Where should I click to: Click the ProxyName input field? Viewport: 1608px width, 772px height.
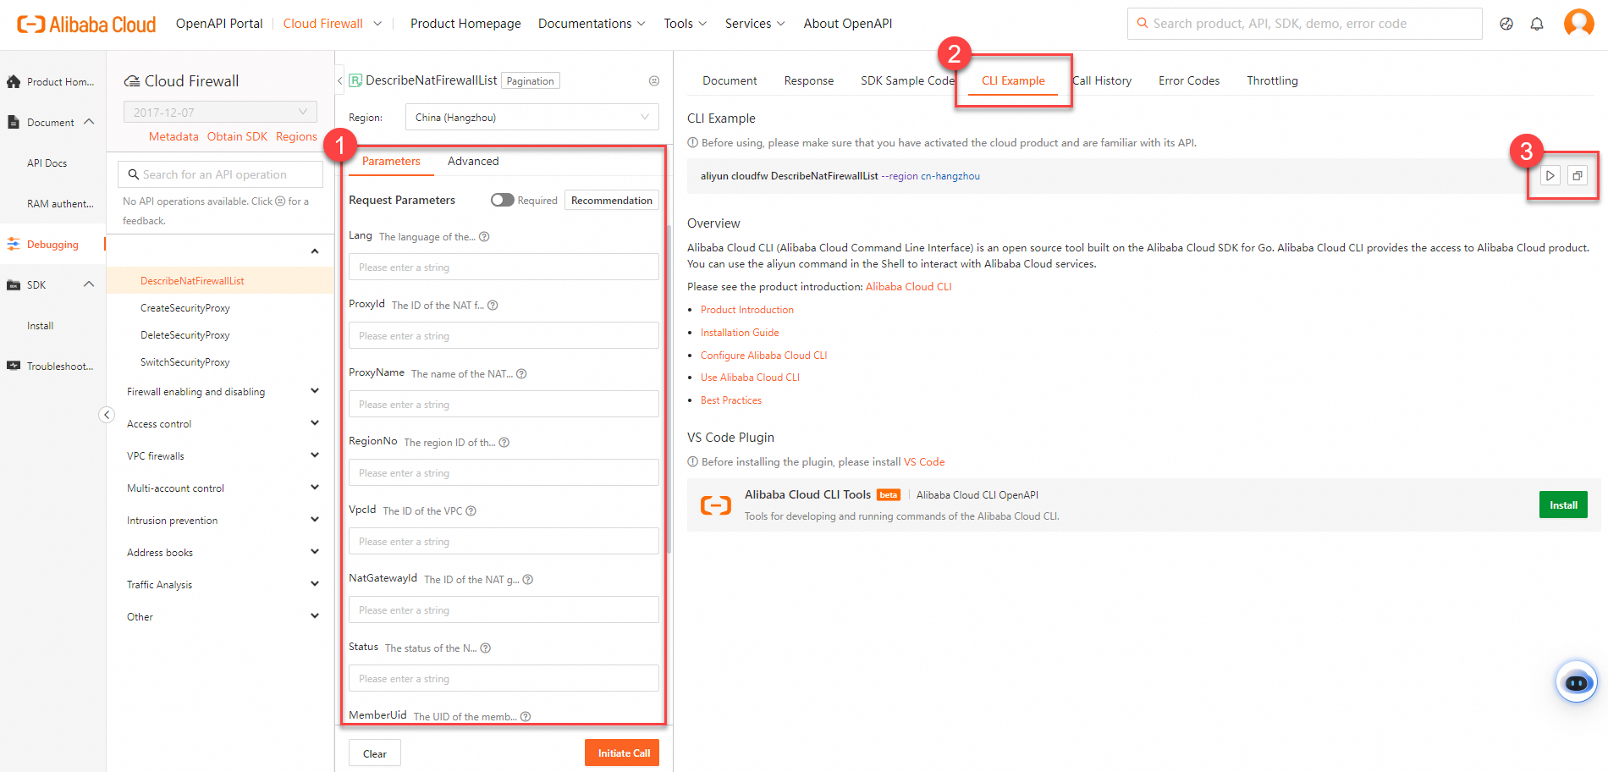pyautogui.click(x=504, y=404)
